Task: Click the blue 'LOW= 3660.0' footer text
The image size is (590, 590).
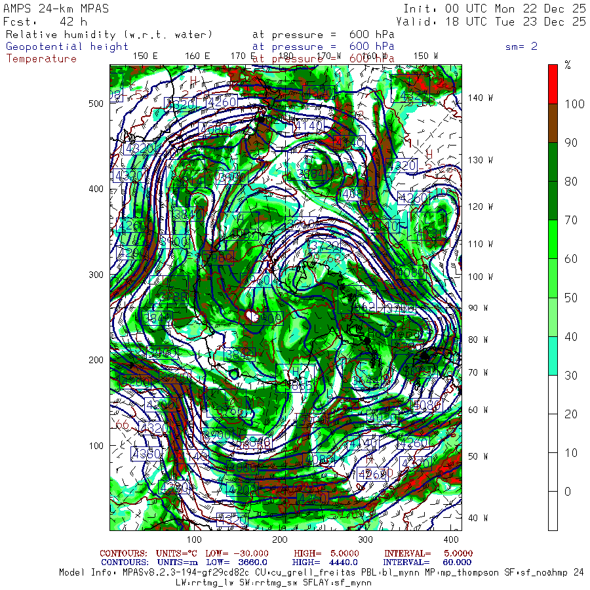Action: point(237,562)
